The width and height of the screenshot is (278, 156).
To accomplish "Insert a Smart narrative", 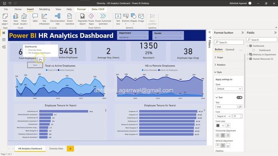I will pyautogui.click(x=69, y=19).
